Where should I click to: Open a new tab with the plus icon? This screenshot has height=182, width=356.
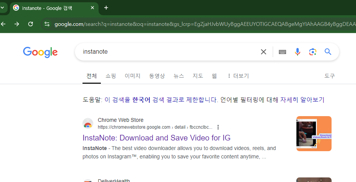coord(106,8)
